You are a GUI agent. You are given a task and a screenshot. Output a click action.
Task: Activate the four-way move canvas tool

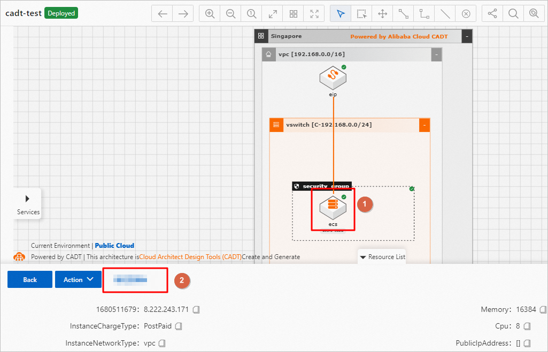click(x=383, y=13)
